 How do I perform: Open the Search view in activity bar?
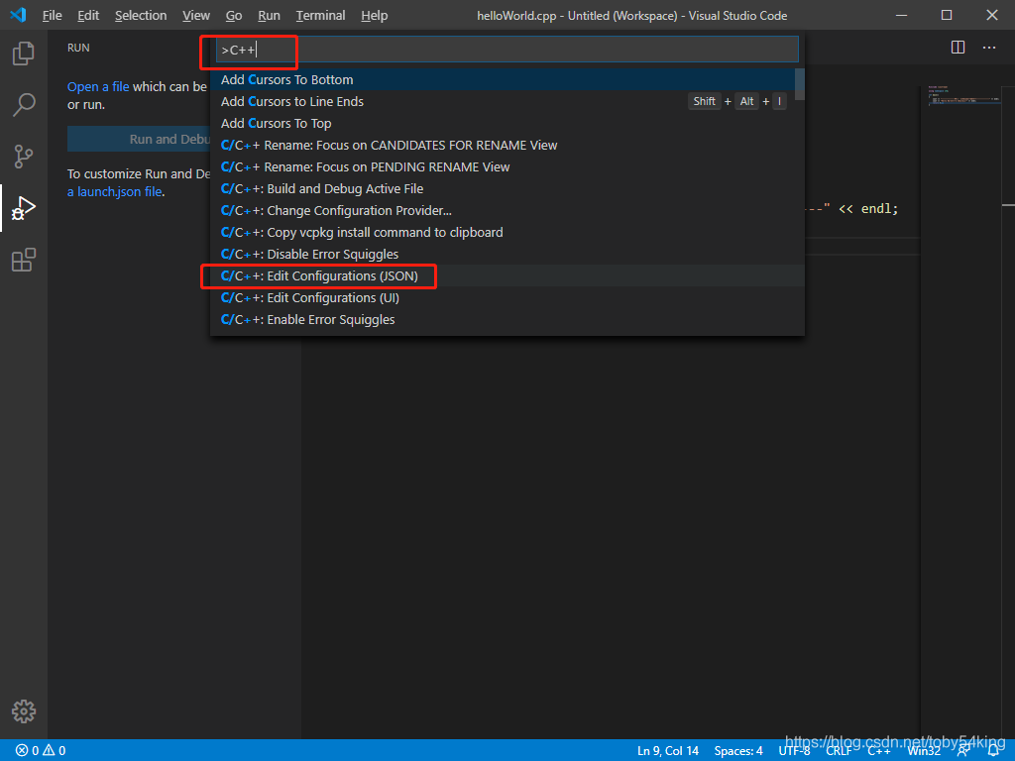24,104
